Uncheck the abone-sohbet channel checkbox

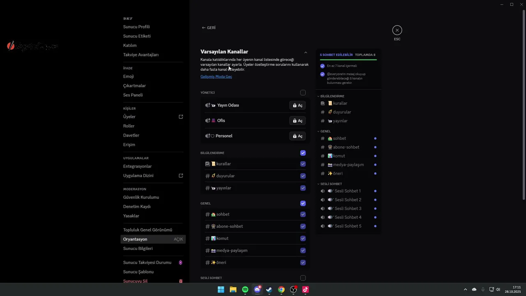point(303,226)
